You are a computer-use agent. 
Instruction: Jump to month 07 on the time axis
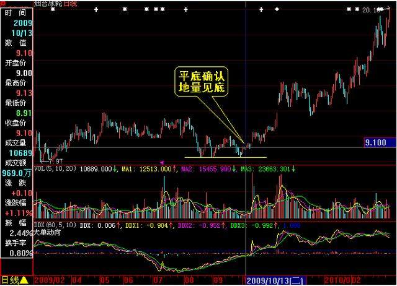[x=158, y=280]
